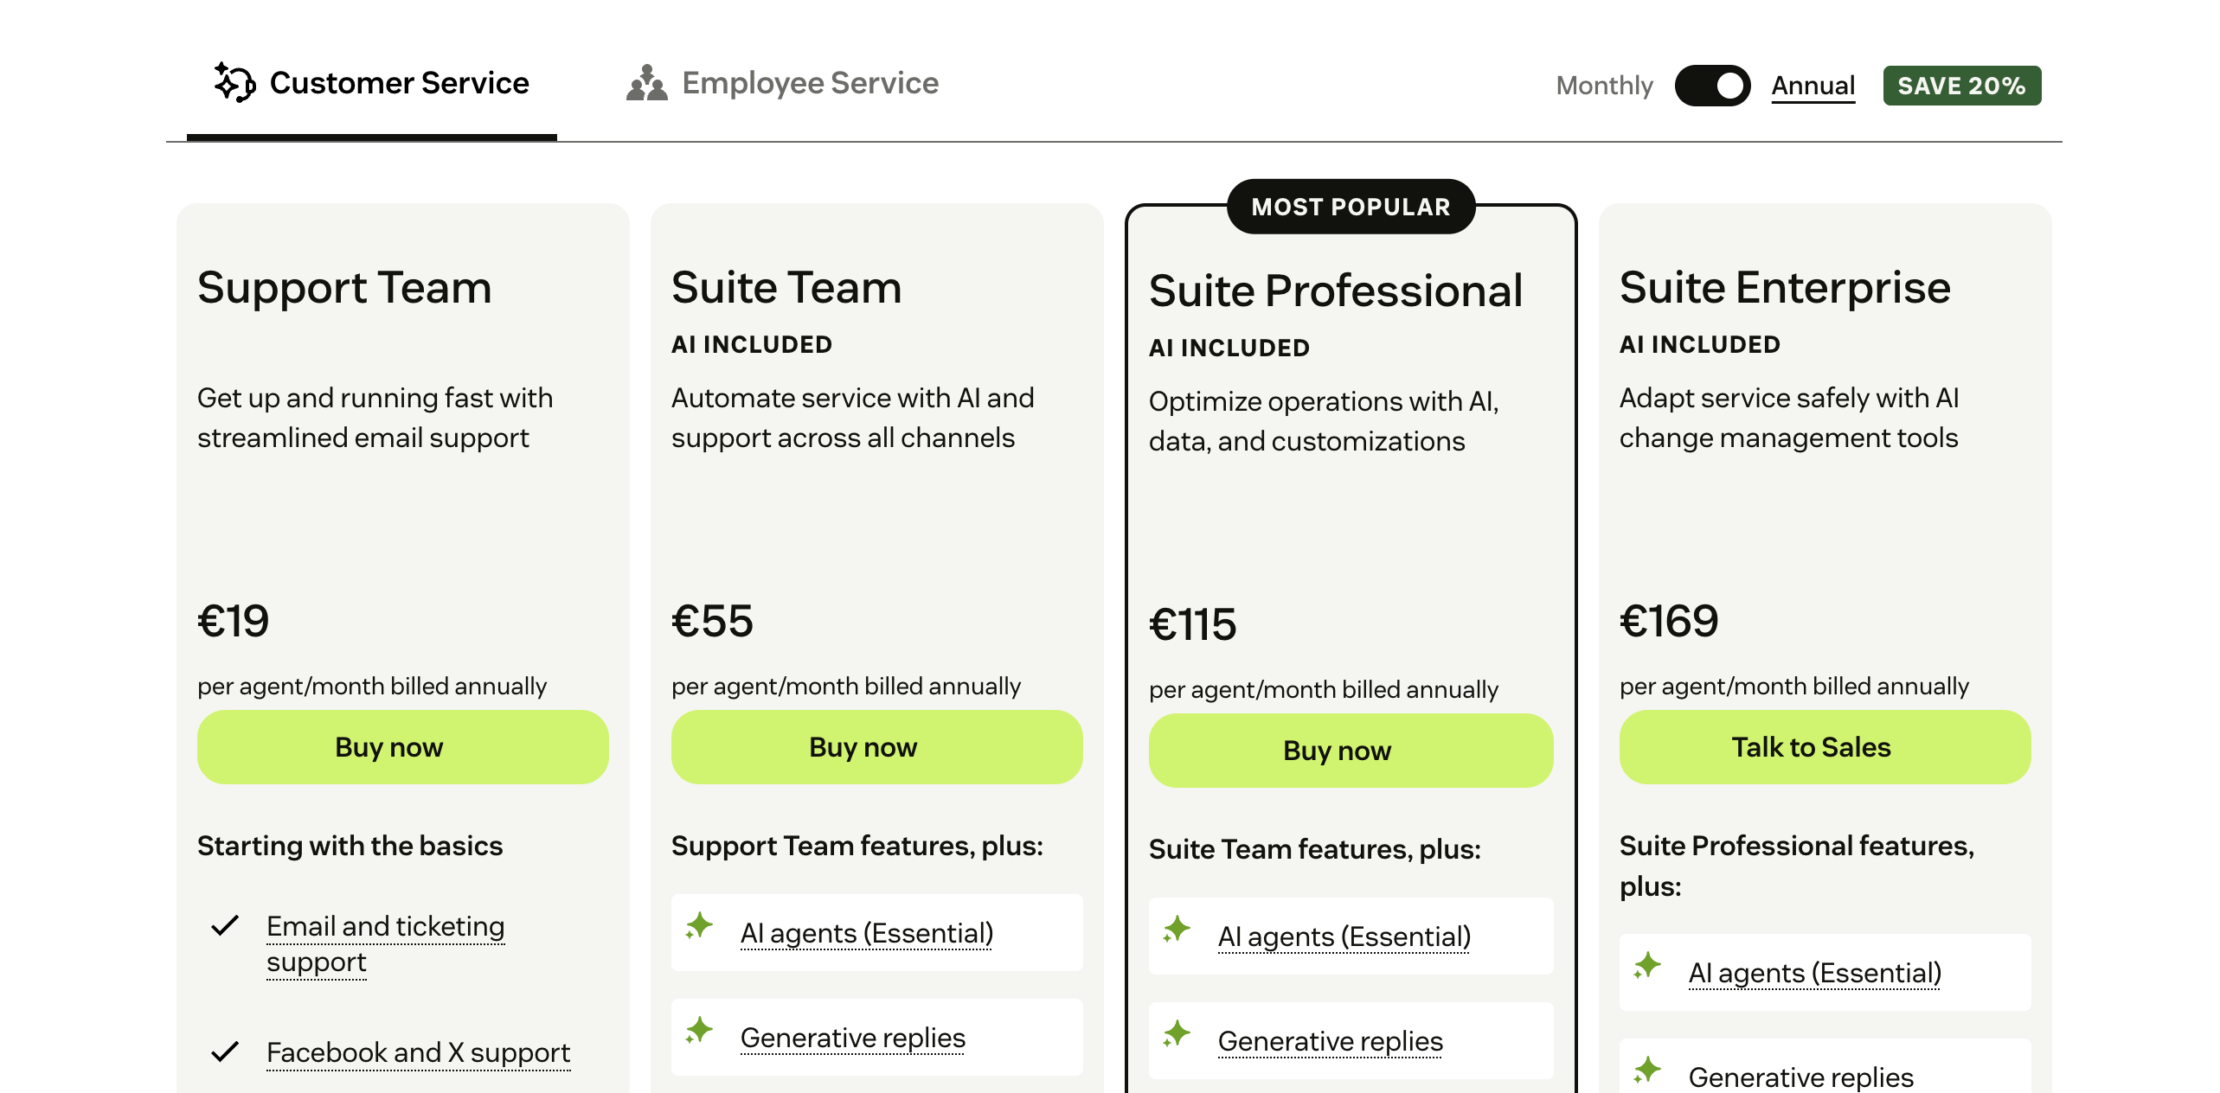The image size is (2220, 1093).
Task: Click sparkle icon beside Suite Team AI agents
Action: 699,927
